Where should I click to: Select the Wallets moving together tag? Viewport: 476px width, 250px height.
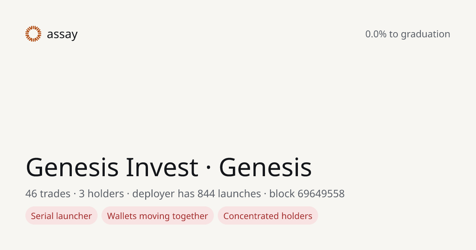coord(157,216)
